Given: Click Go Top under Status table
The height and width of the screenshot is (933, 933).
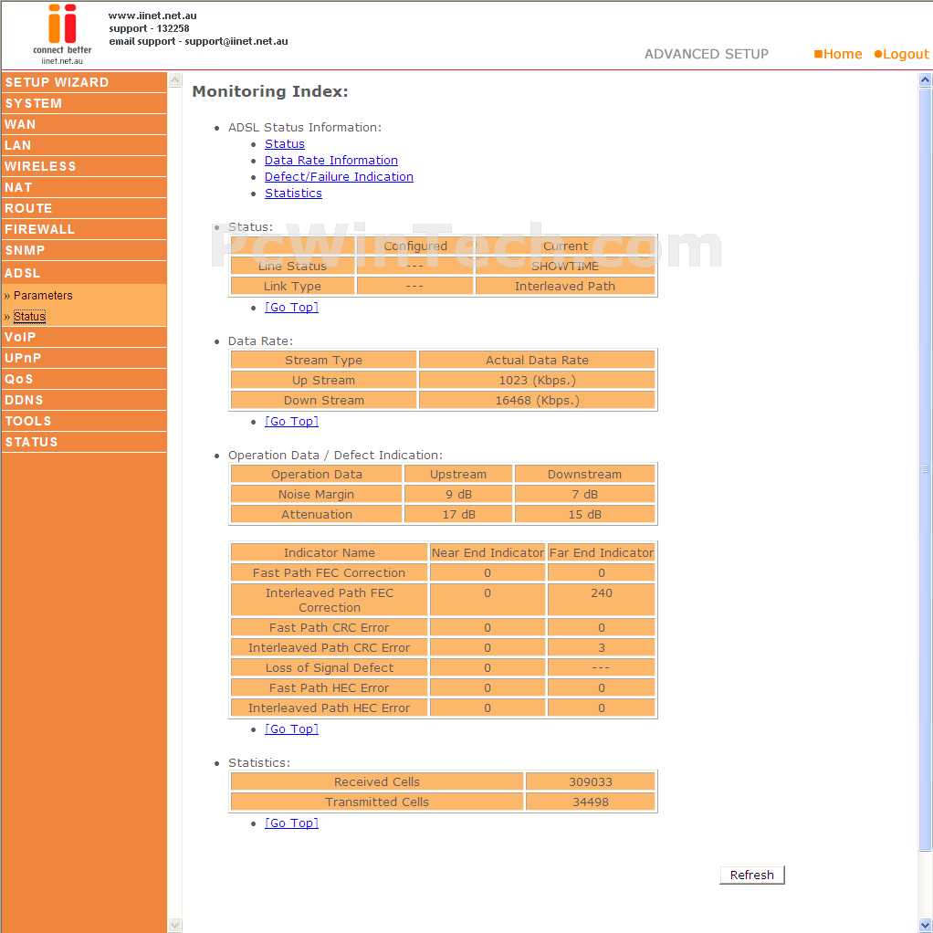Looking at the screenshot, I should pyautogui.click(x=291, y=307).
